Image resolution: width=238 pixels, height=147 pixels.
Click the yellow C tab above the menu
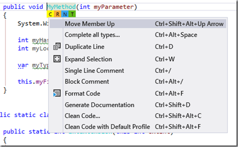[x=50, y=14]
